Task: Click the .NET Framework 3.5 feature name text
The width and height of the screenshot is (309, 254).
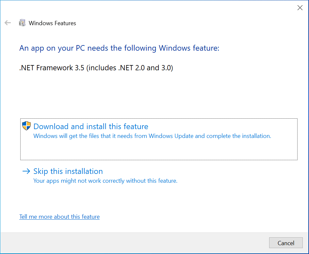Action: (96, 68)
